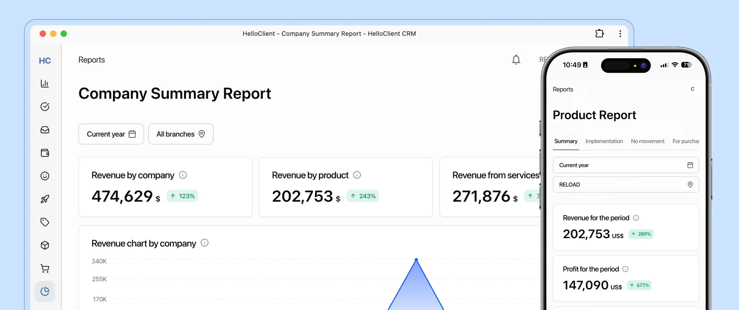Open the shopping cart orders section
Screen dimensions: 739x310
(x=45, y=268)
